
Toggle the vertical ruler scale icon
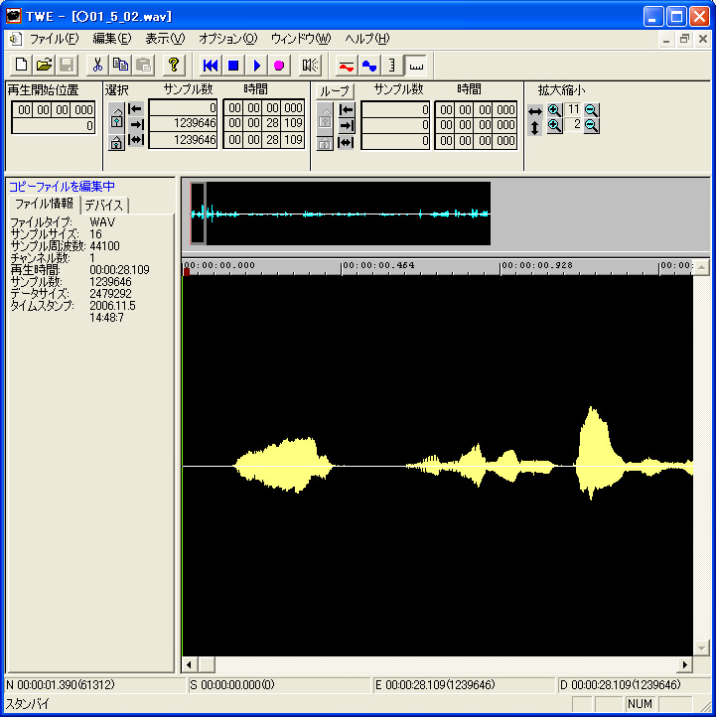point(392,66)
